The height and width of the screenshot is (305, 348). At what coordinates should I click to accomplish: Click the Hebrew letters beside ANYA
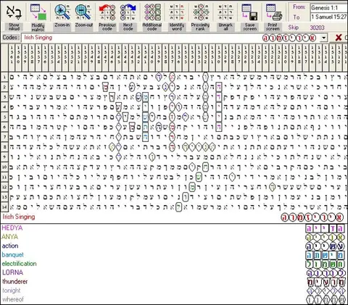tap(325, 238)
